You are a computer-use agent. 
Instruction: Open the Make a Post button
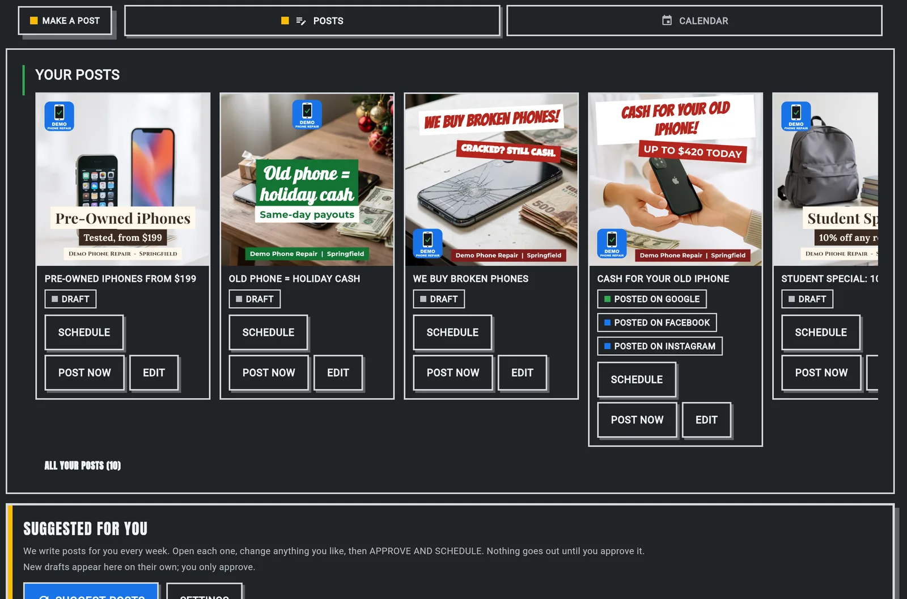coord(65,21)
